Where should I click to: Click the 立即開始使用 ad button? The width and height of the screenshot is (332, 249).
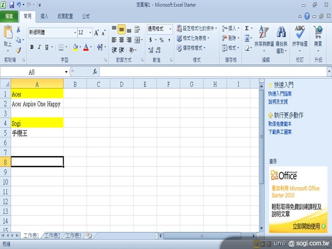[x=309, y=226]
